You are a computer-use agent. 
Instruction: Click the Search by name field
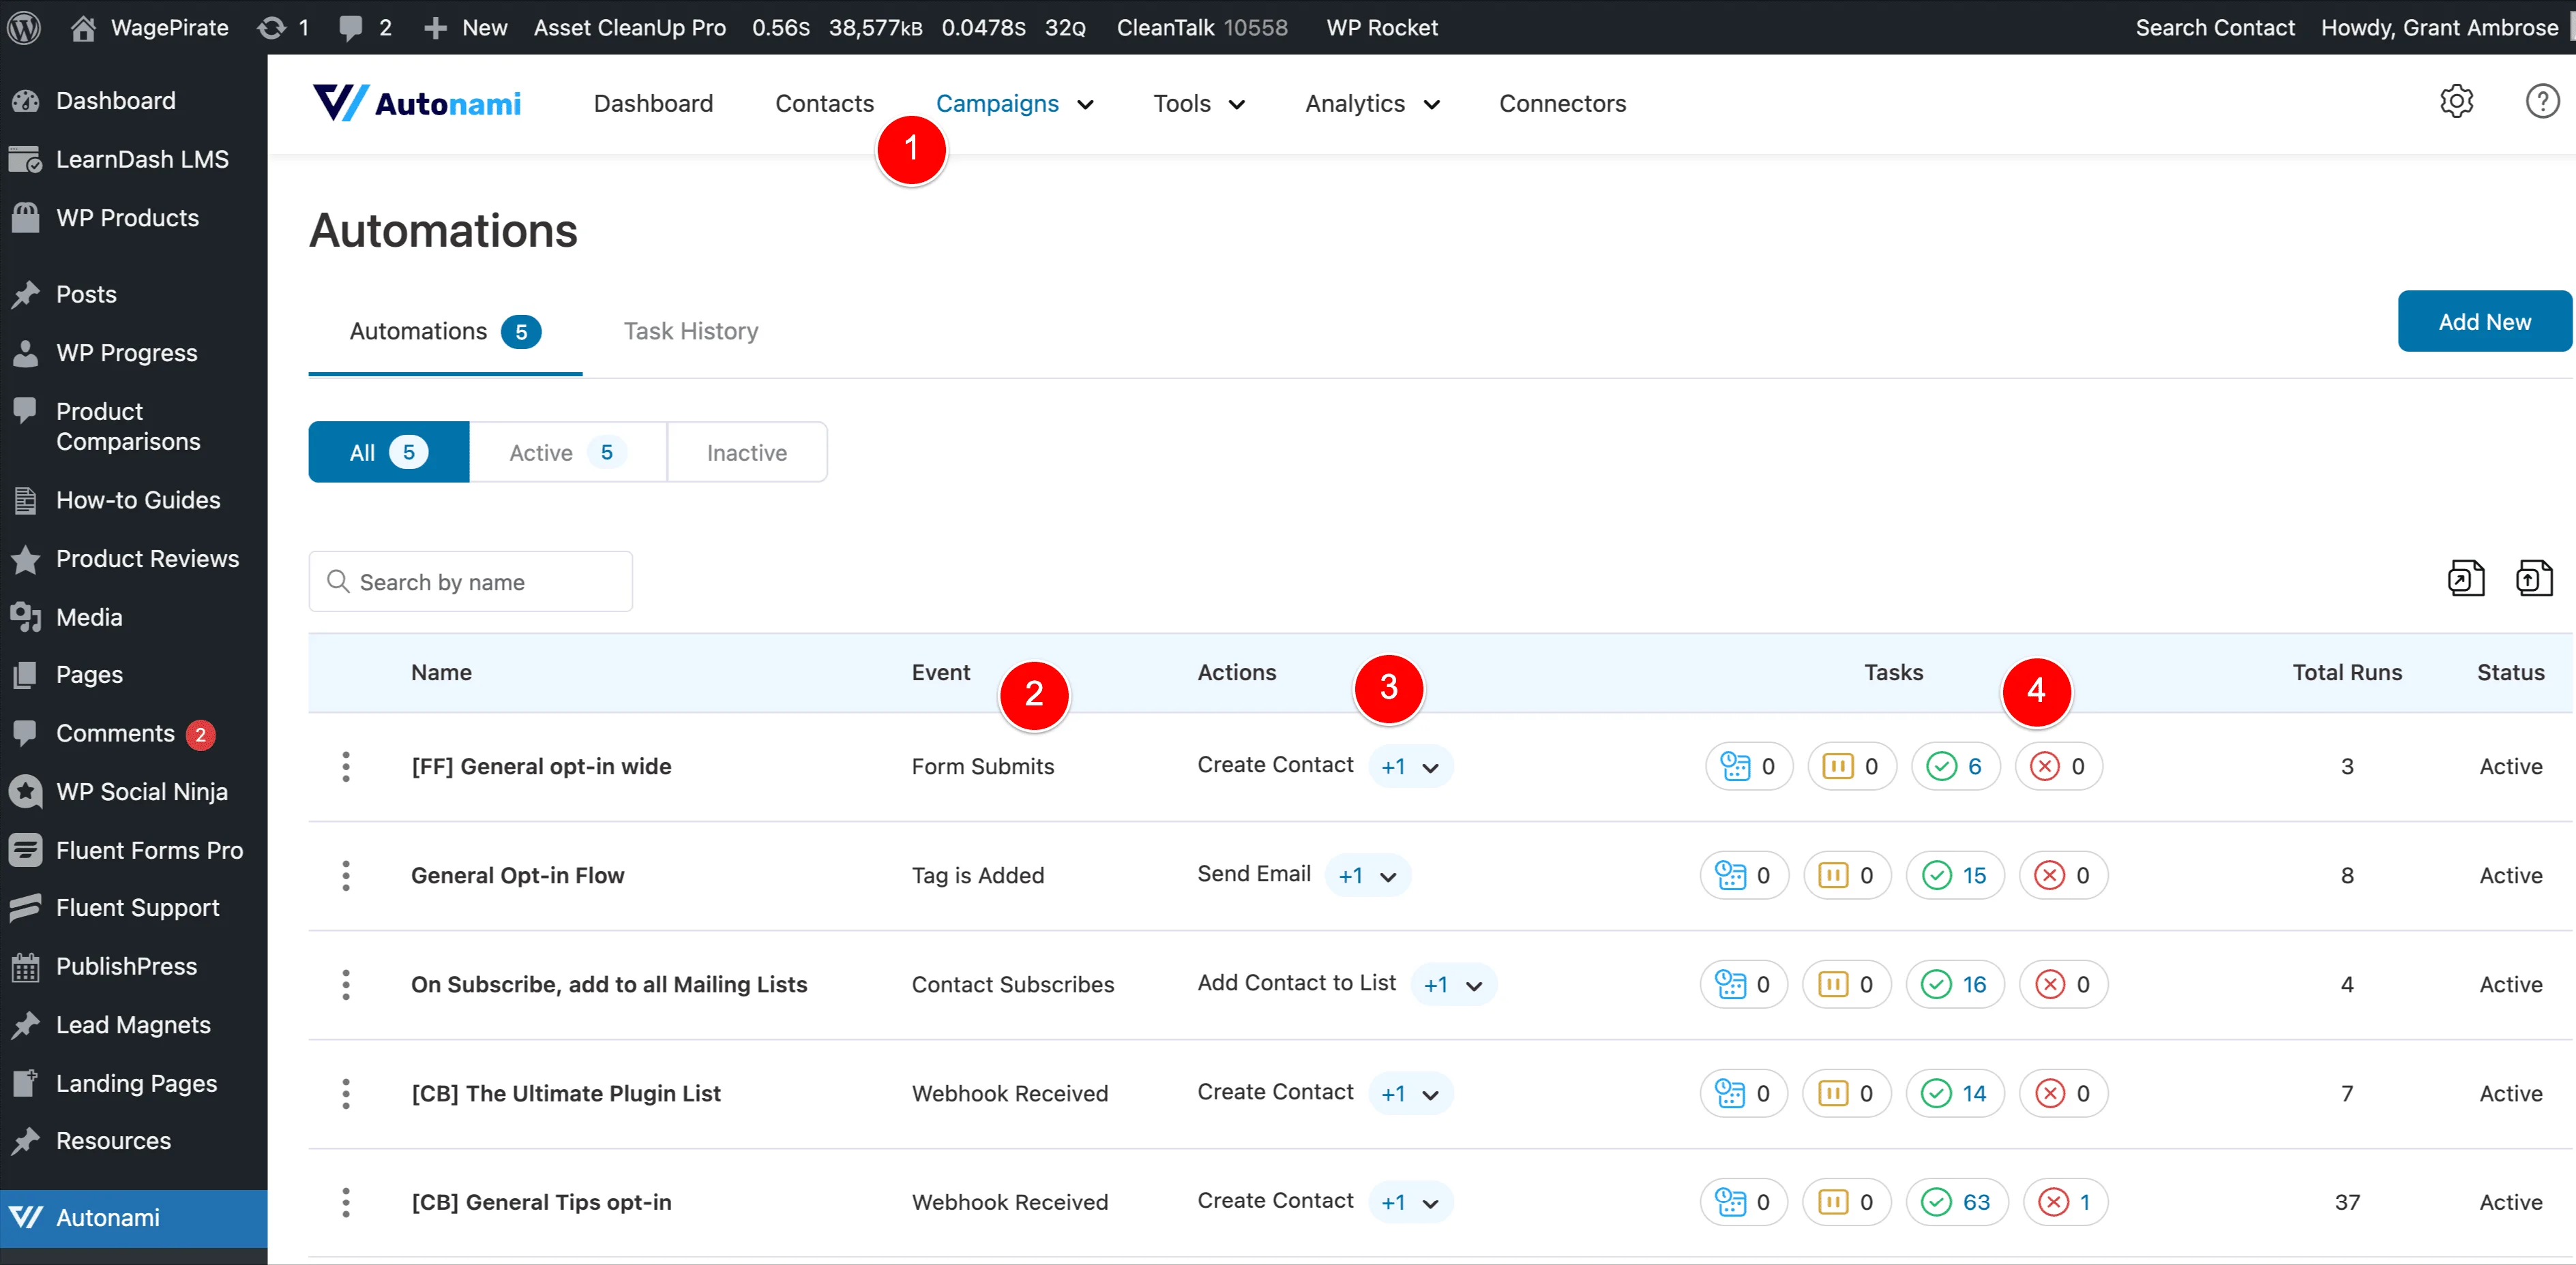point(470,581)
